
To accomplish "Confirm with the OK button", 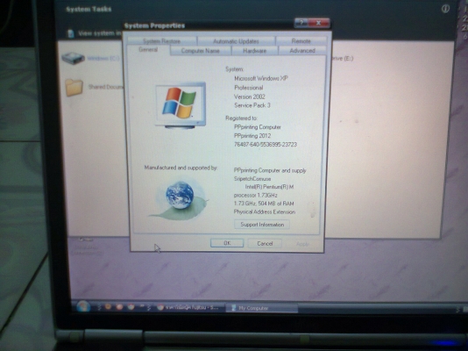I will tap(227, 243).
